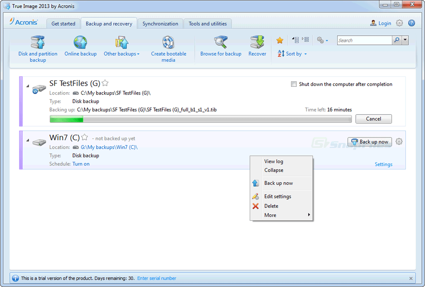425x287 pixels.
Task: Open settings gear beside Login
Action: (x=399, y=23)
